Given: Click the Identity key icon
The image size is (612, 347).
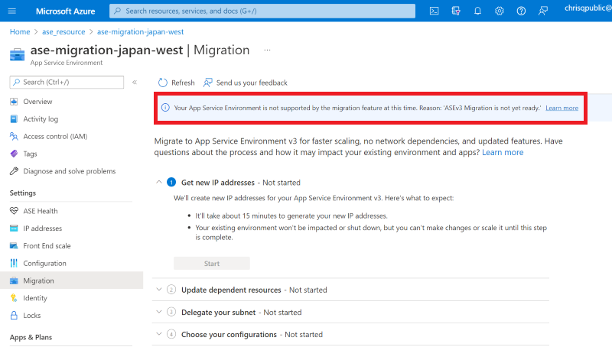Looking at the screenshot, I should 14,298.
